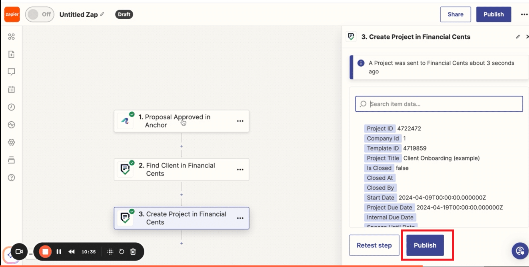529x267 pixels.
Task: Click Financial Cents icon on step 2
Action: (x=125, y=170)
